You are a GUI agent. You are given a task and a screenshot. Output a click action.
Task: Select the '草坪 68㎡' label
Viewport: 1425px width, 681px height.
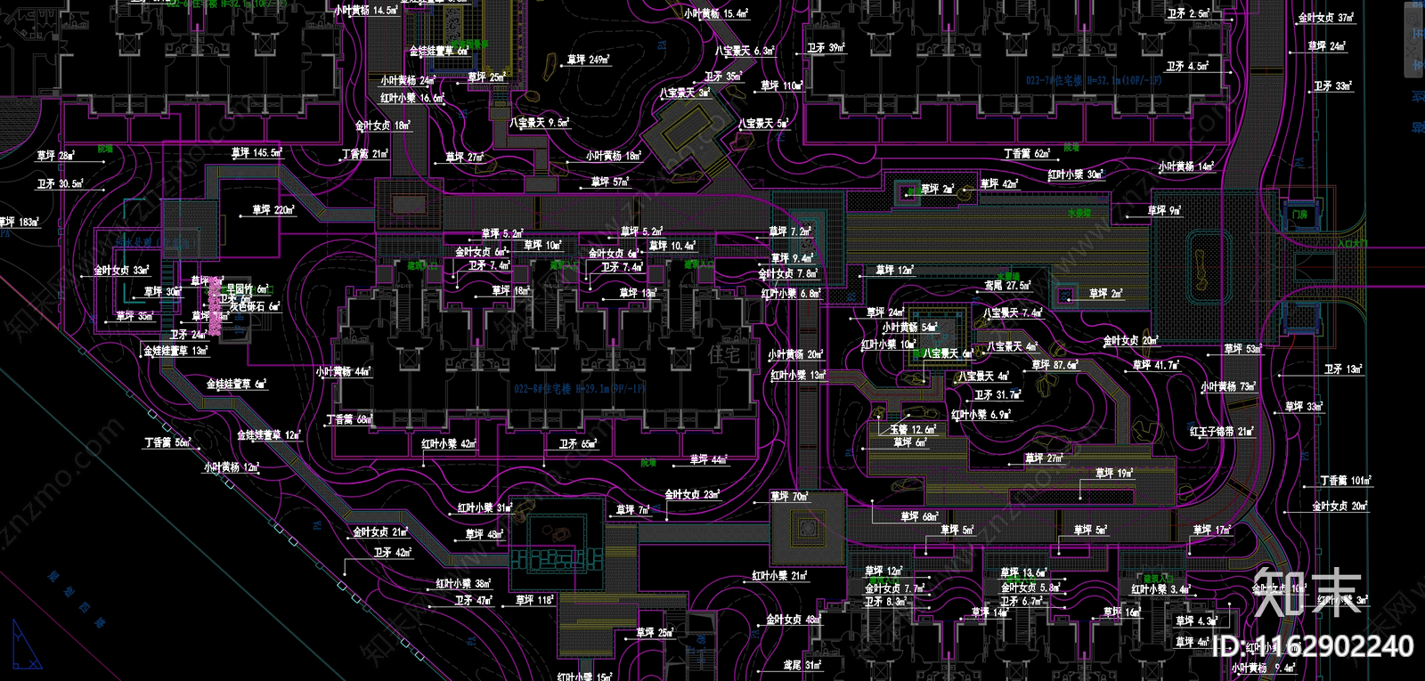coord(920,516)
